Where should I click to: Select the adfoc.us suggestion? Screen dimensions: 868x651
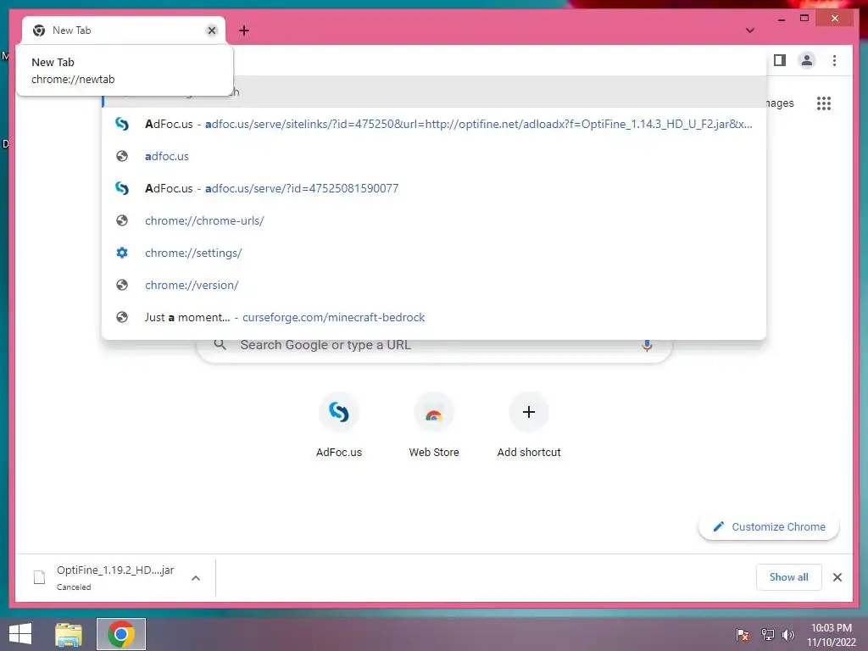434,156
